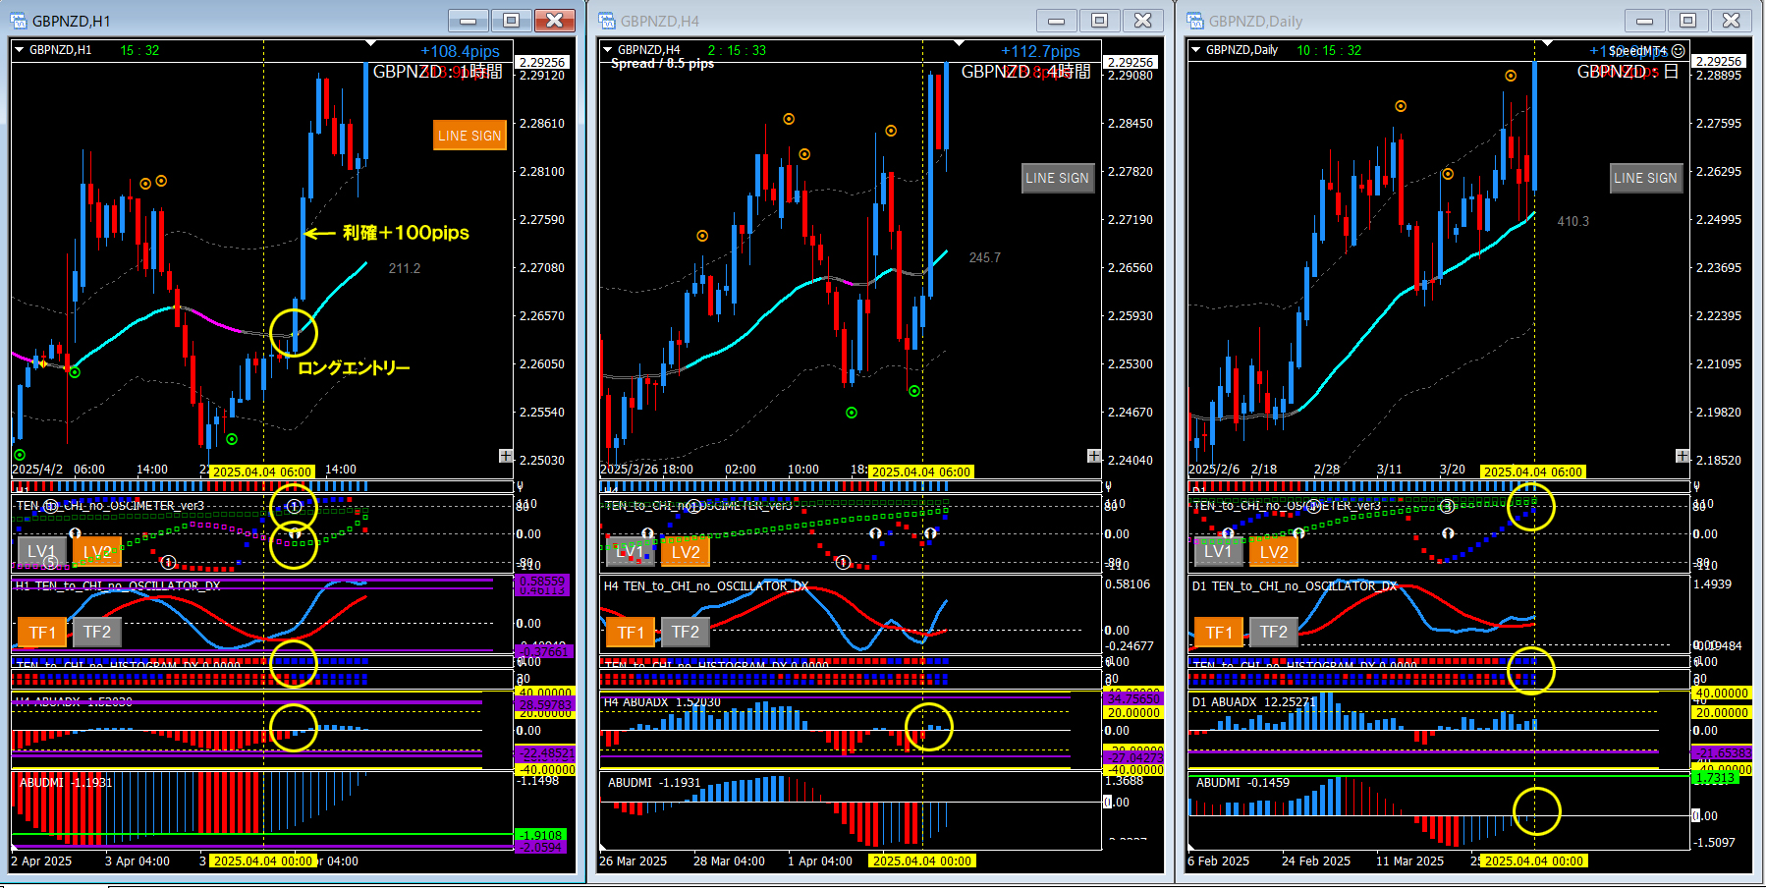Click the 2.29256 current price label in H4 chart
1766x888 pixels.
click(x=1131, y=62)
